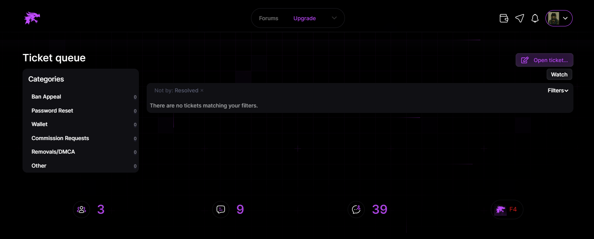Open the notifications bell

(x=535, y=18)
